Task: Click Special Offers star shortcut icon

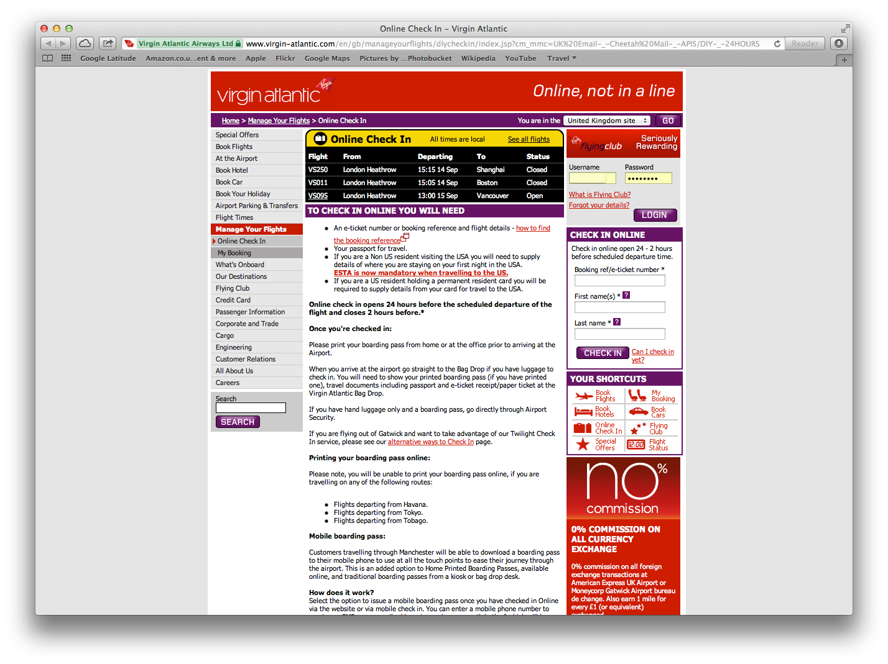Action: (x=583, y=444)
